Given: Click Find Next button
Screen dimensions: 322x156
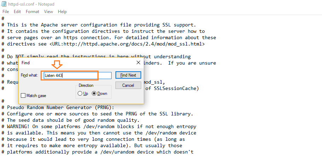Looking at the screenshot, I should (x=128, y=75).
